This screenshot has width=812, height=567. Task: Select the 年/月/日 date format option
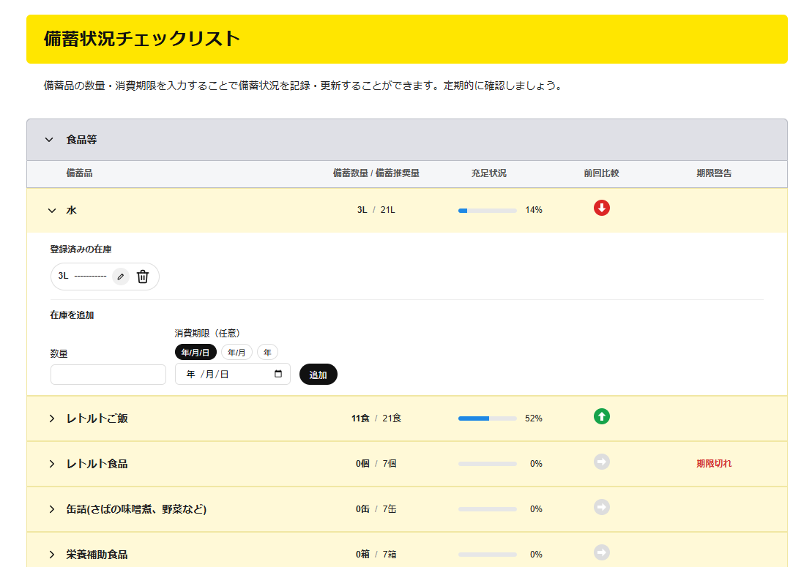click(195, 353)
